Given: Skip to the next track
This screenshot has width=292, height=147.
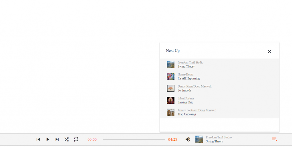Looking at the screenshot, I should point(57,139).
